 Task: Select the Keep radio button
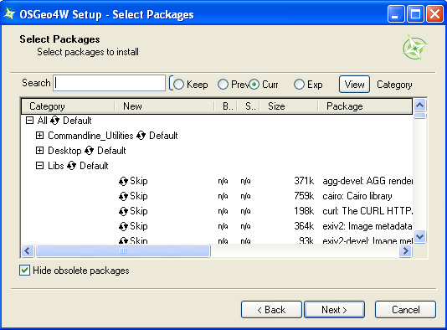point(179,85)
